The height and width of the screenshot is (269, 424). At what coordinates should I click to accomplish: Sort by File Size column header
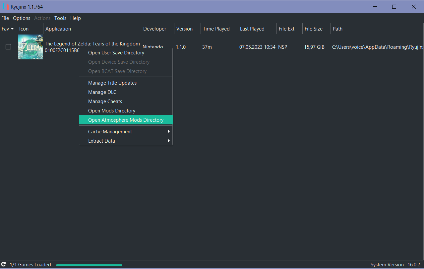(317, 29)
